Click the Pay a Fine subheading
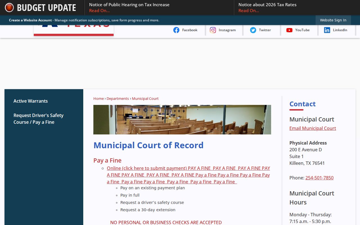Viewport: 360px width, 225px height. 107,160
